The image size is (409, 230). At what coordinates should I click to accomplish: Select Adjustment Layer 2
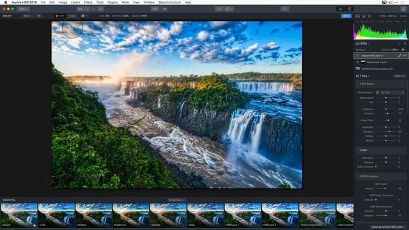(381, 56)
